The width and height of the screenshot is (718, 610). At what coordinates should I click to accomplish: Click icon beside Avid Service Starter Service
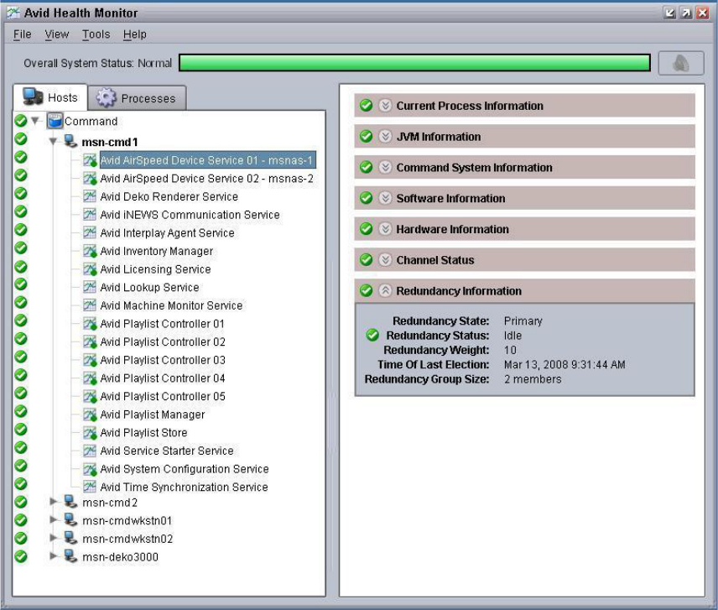(90, 451)
